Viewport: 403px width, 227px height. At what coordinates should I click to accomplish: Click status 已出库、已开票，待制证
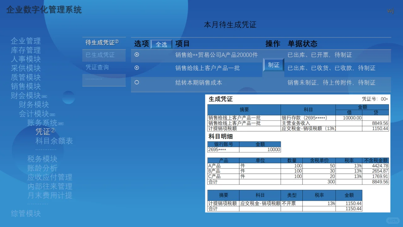320,55
